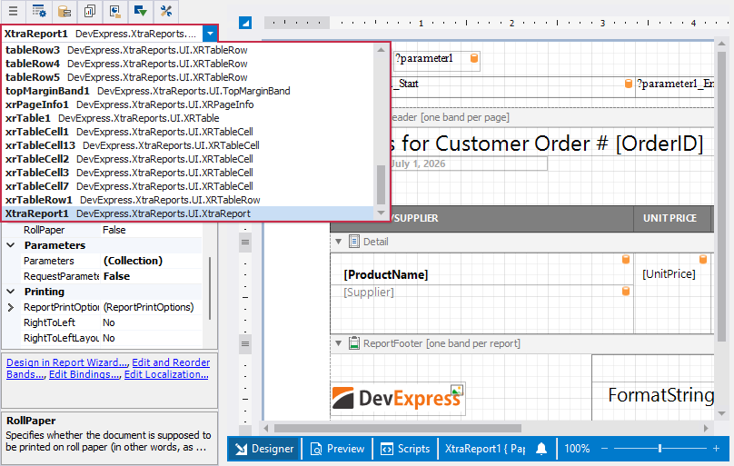Collapse the Parameters property category

pos(11,245)
